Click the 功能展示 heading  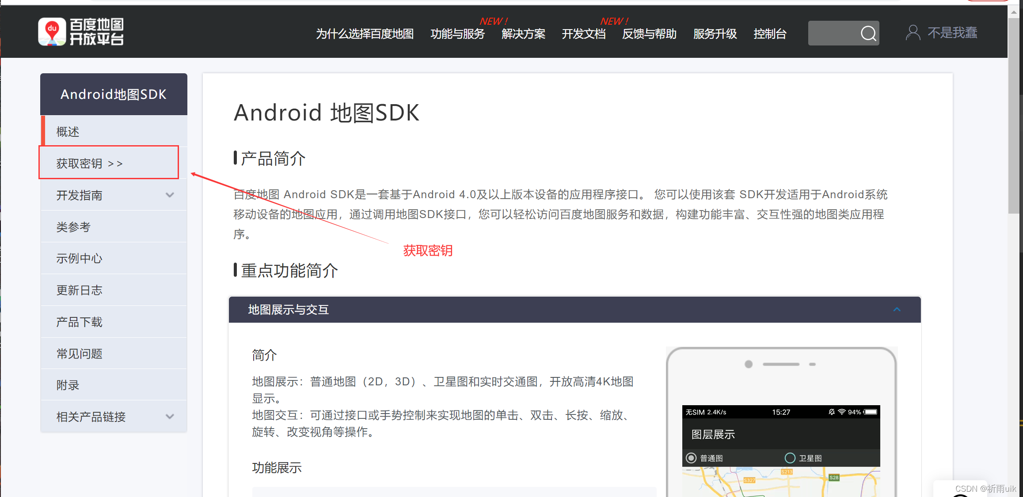(x=277, y=467)
